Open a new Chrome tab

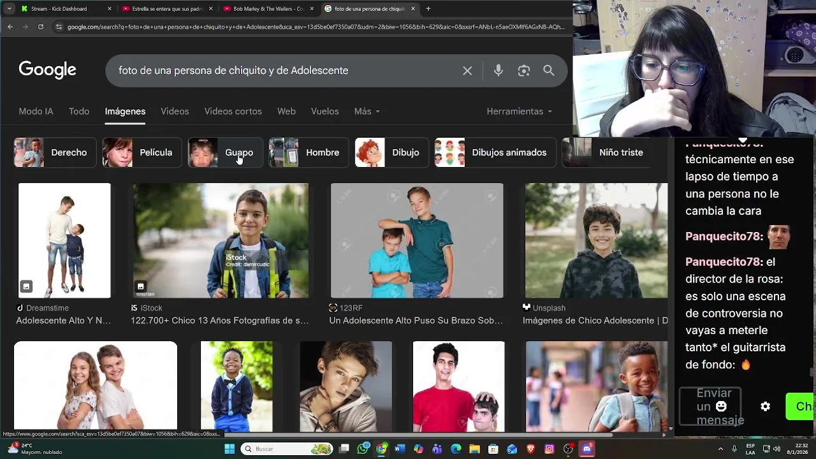(x=428, y=9)
